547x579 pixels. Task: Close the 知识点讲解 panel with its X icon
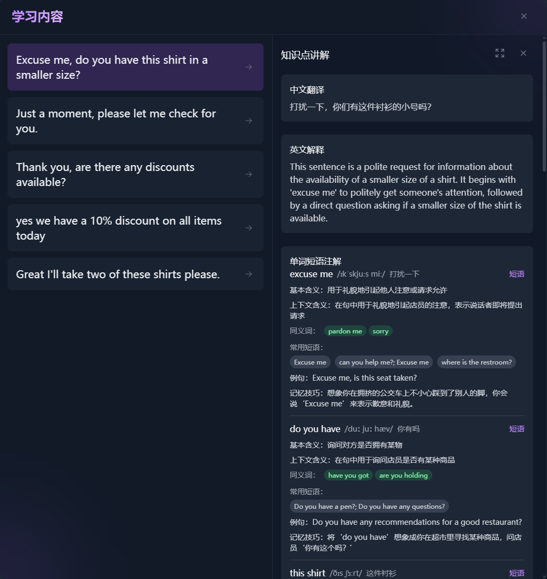point(523,53)
